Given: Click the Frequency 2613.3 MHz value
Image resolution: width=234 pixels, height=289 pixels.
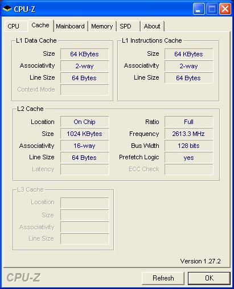Looking at the screenshot, I should (x=188, y=134).
